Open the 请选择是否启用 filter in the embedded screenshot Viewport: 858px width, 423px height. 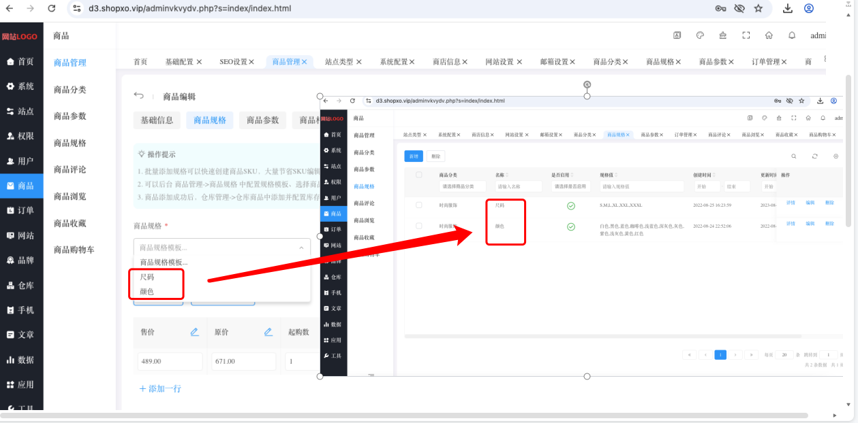(571, 186)
